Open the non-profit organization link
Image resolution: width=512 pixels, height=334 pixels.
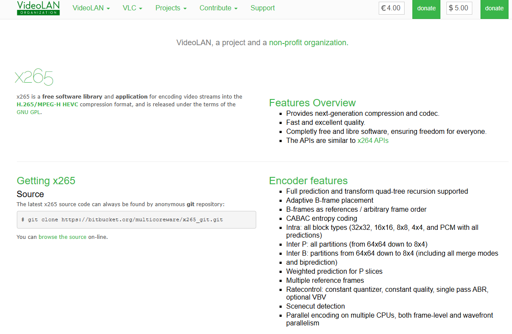click(308, 43)
